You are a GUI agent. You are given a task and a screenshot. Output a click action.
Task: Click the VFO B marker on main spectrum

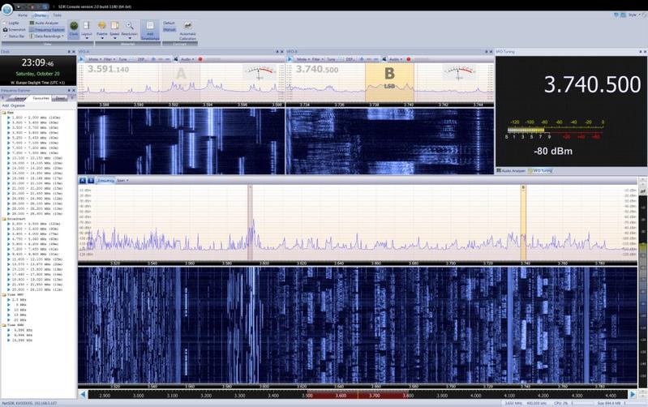(x=523, y=222)
